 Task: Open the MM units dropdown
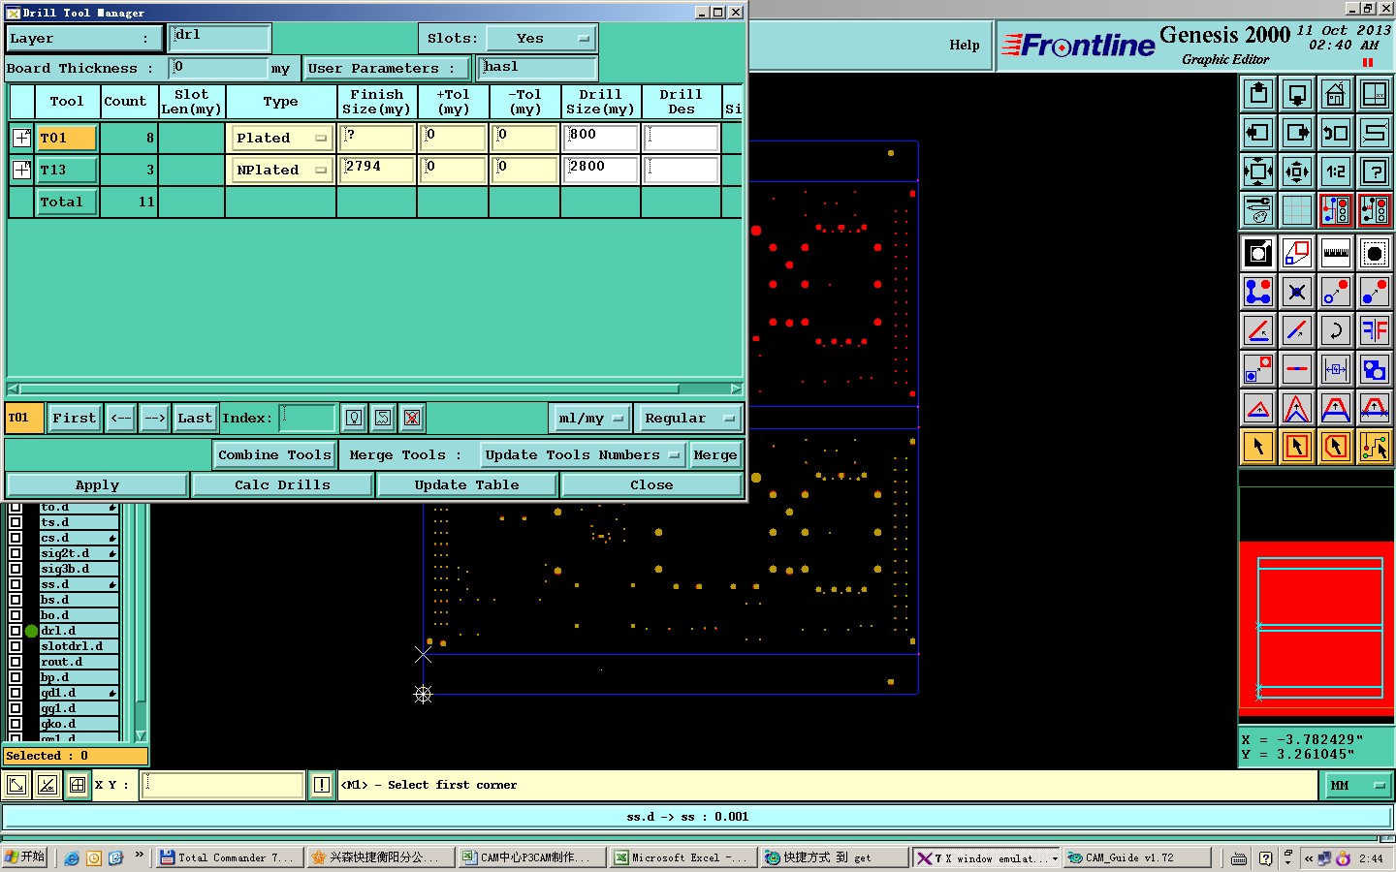point(1356,786)
